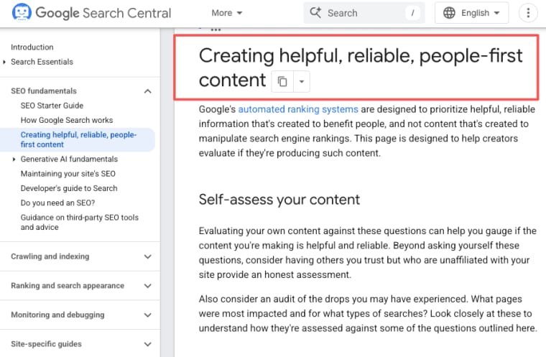
Task: Open Guidance on third-party SEO tools link
Action: tap(80, 222)
